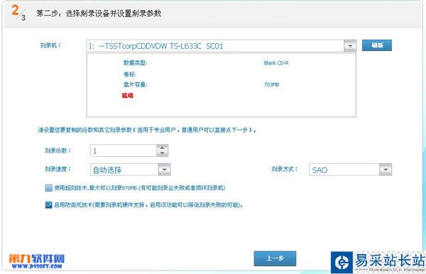Viewport: 426px width, 274px height.
Task: Expand the SAO burn mode dropdown arrow
Action: (386, 170)
